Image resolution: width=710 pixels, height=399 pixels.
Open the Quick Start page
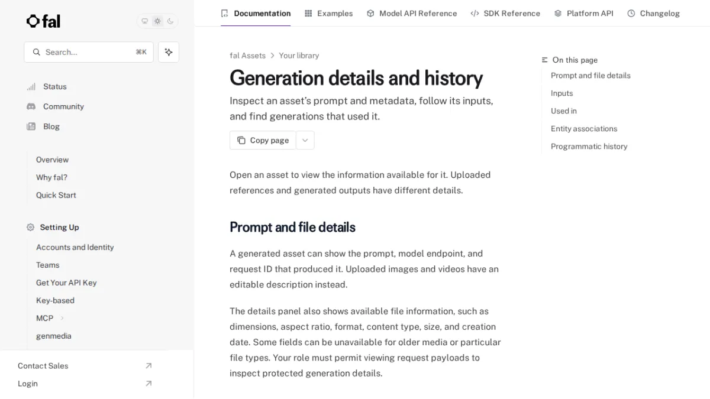point(56,195)
